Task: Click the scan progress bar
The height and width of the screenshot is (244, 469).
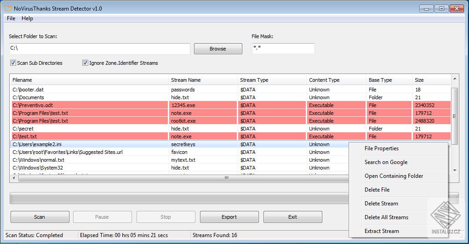Action: (x=179, y=198)
